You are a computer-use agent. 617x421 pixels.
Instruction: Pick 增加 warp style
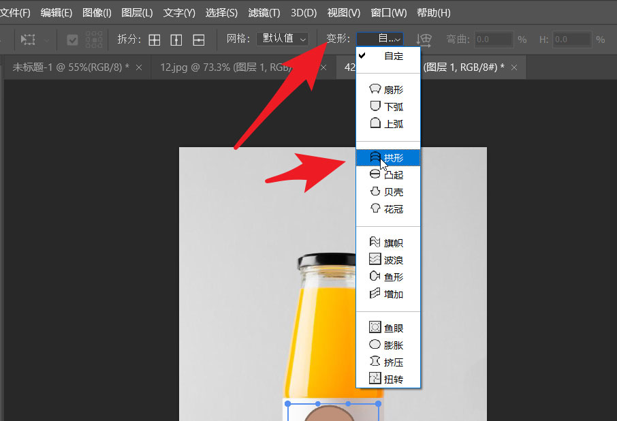tap(388, 294)
